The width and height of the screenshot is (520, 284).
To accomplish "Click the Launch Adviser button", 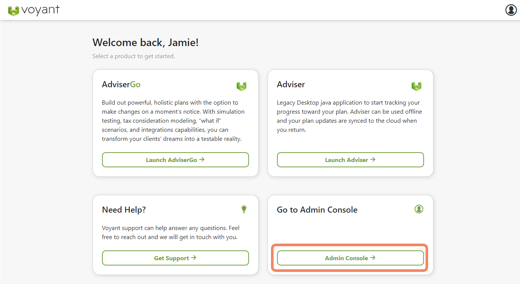I will [350, 160].
